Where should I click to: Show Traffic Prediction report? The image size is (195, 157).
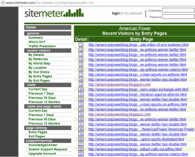pyautogui.click(x=42, y=46)
